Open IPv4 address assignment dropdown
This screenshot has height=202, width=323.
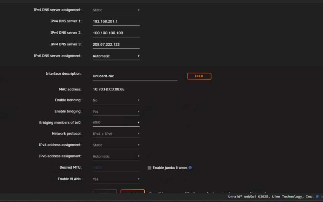point(116,145)
